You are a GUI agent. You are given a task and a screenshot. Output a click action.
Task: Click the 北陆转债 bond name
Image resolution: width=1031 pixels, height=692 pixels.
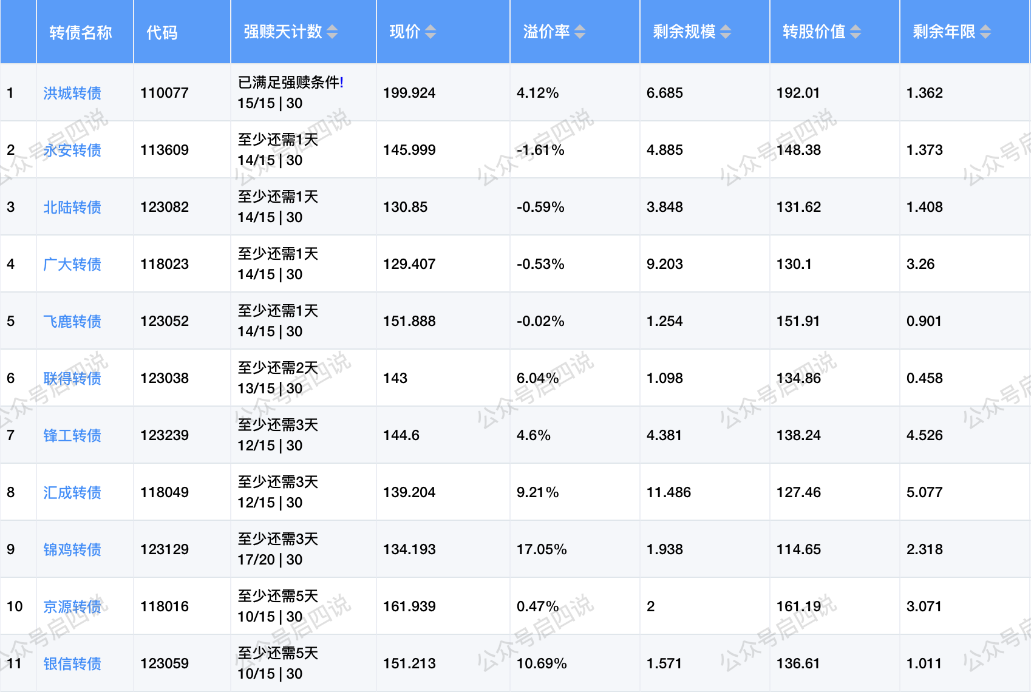[72, 207]
